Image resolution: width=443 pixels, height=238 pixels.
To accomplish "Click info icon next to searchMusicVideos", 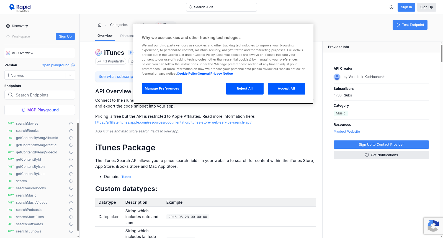I will (x=71, y=203).
